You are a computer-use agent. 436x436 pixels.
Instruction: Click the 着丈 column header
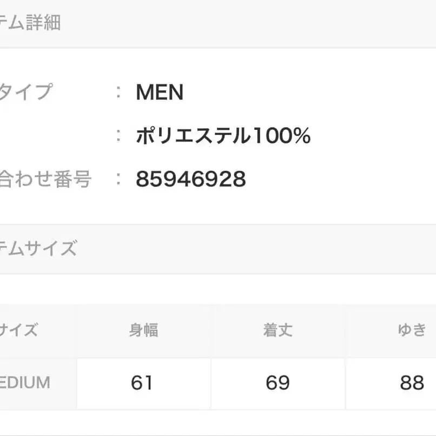pyautogui.click(x=278, y=330)
